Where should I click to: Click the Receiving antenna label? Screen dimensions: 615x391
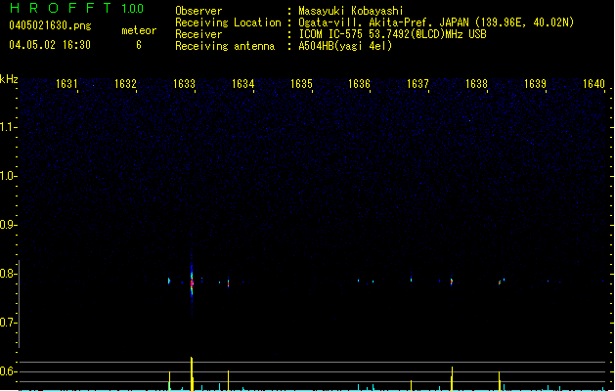225,46
